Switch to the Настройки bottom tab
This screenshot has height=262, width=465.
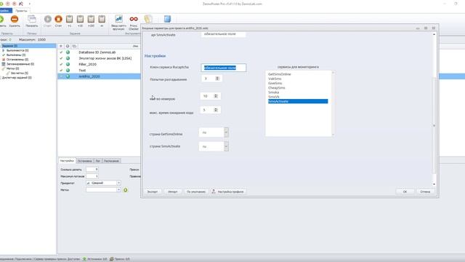(x=67, y=161)
